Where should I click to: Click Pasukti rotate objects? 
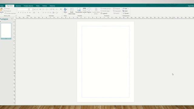(116, 13)
